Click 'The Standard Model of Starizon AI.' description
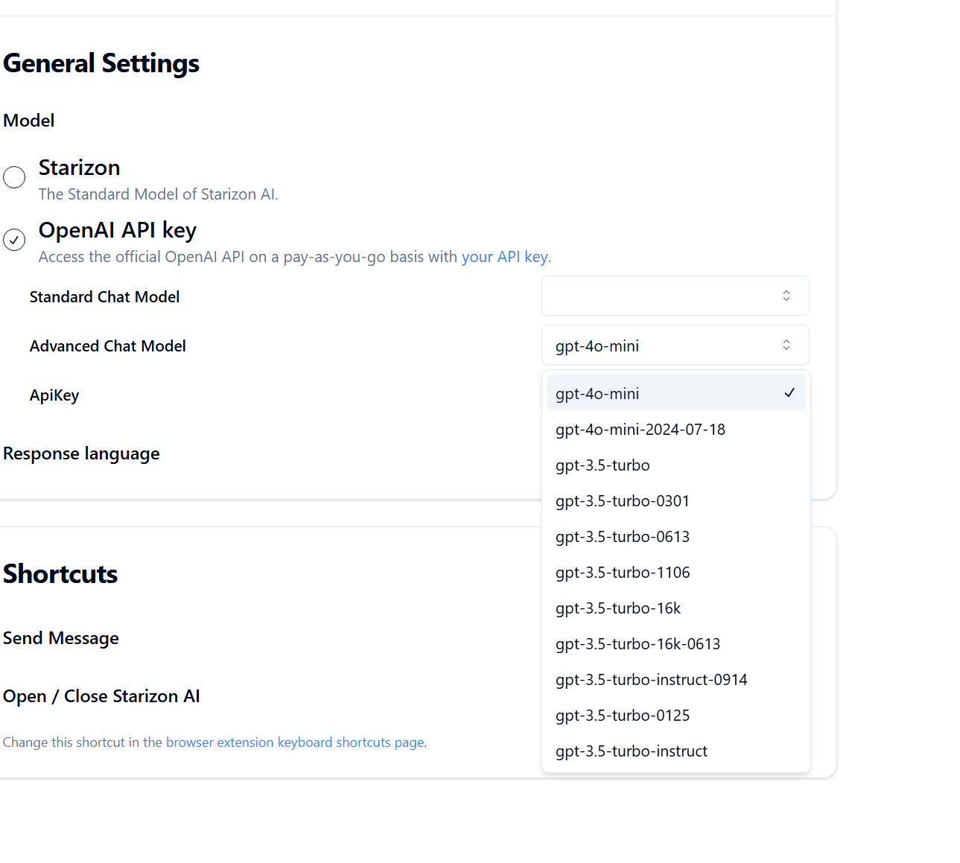 tap(159, 194)
